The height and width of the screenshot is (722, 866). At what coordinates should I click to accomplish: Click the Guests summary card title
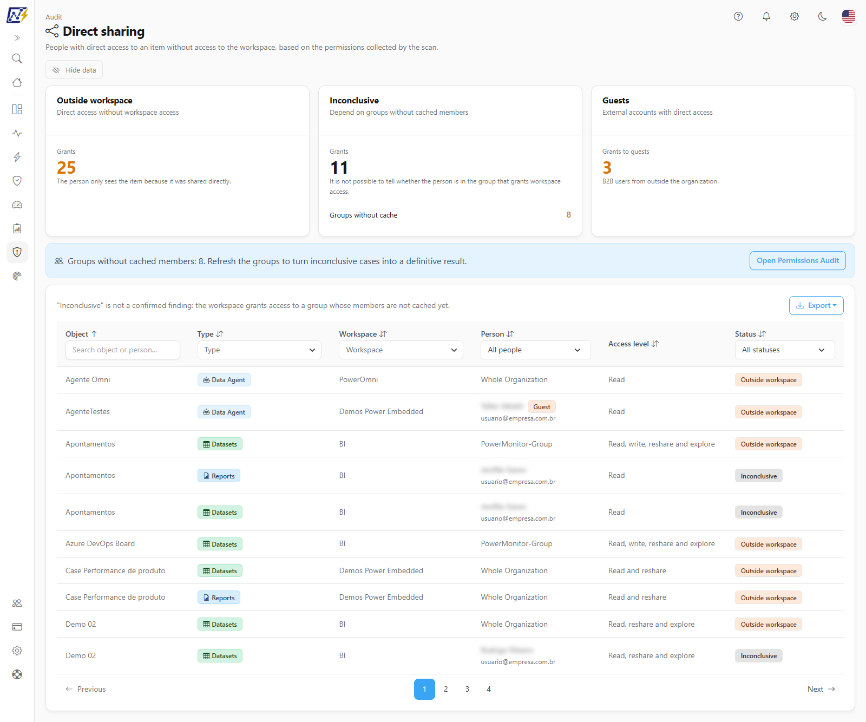click(615, 100)
